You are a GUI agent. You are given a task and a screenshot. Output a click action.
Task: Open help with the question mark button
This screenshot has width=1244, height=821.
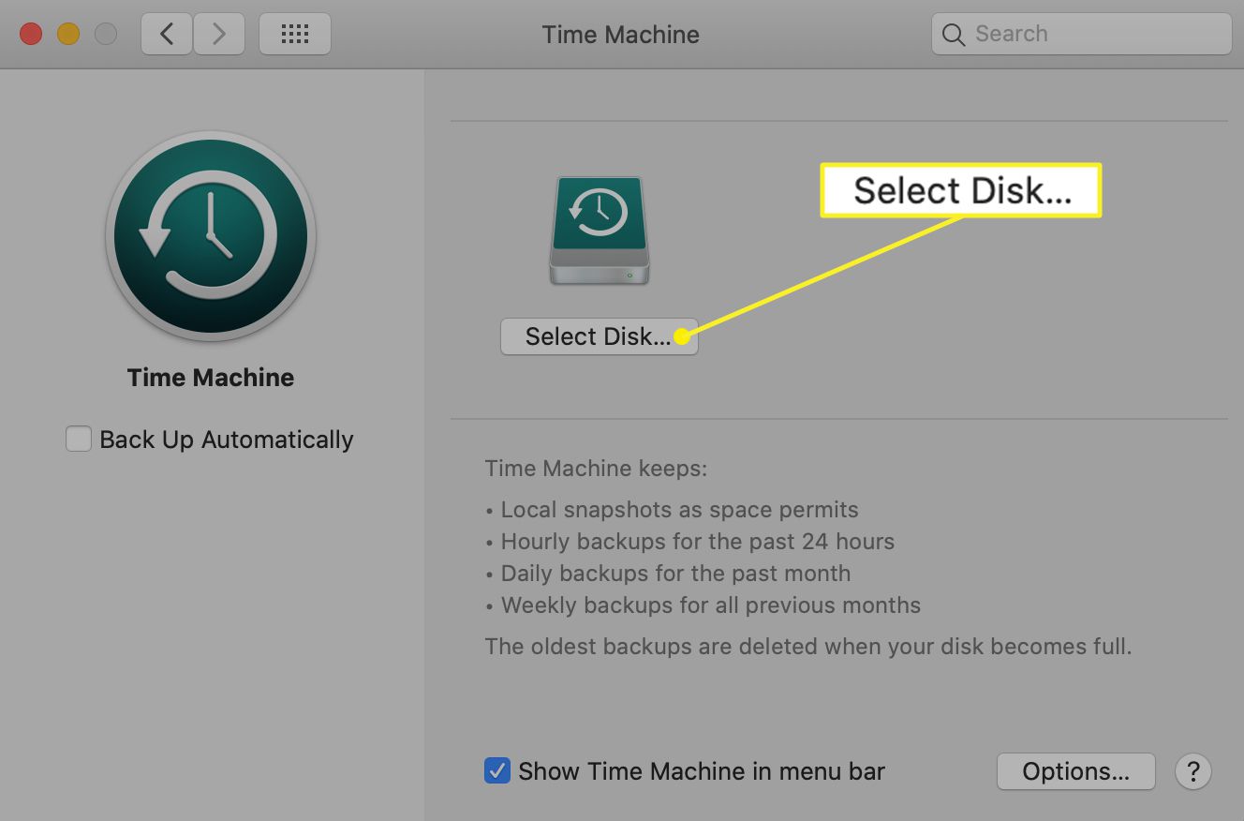(x=1193, y=771)
